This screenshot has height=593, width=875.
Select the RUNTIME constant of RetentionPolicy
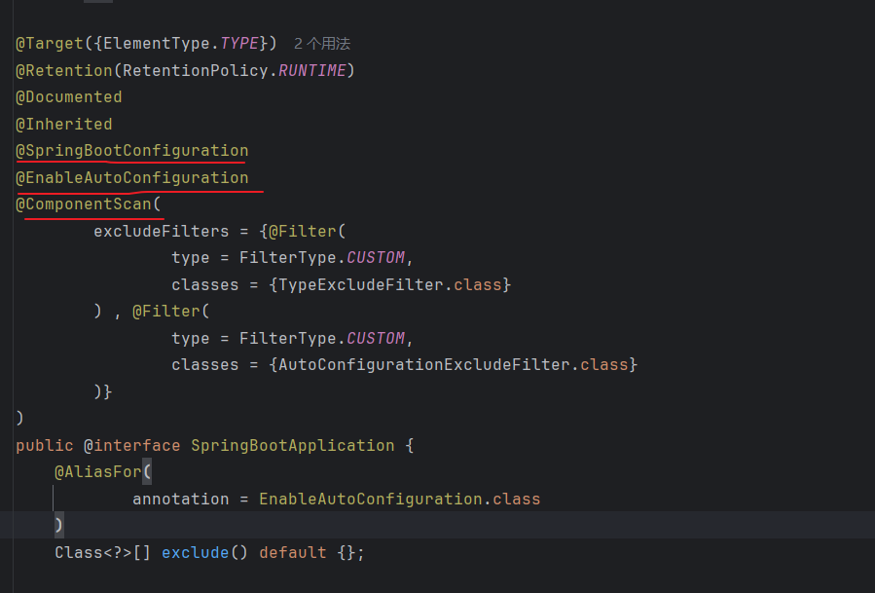[311, 71]
